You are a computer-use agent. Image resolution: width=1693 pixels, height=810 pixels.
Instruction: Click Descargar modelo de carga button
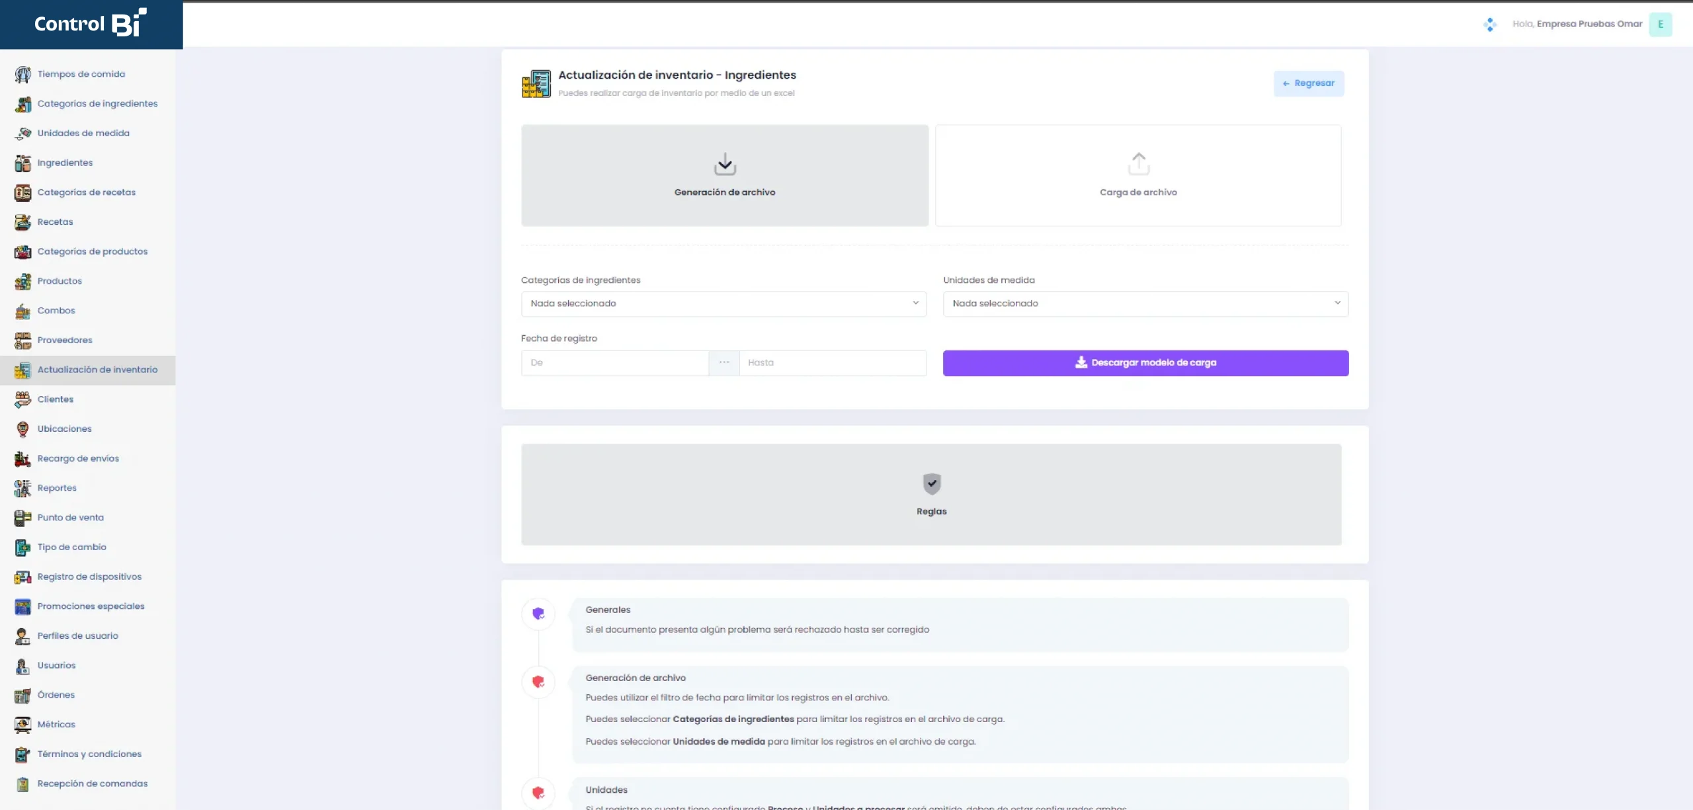click(1145, 363)
